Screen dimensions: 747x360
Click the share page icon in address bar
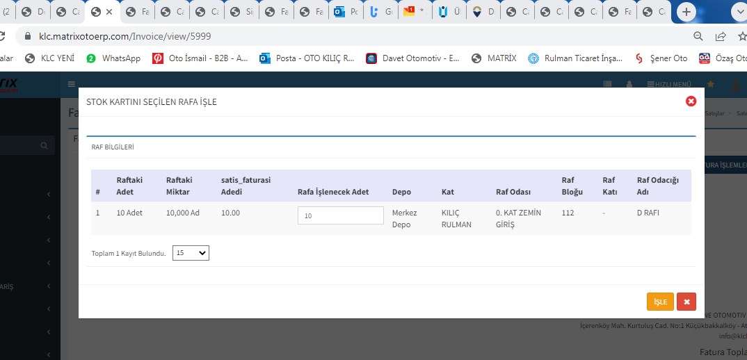point(721,36)
